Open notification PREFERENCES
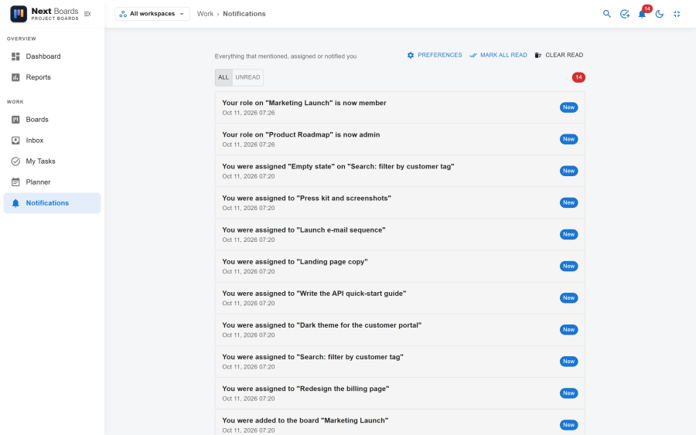 (435, 55)
